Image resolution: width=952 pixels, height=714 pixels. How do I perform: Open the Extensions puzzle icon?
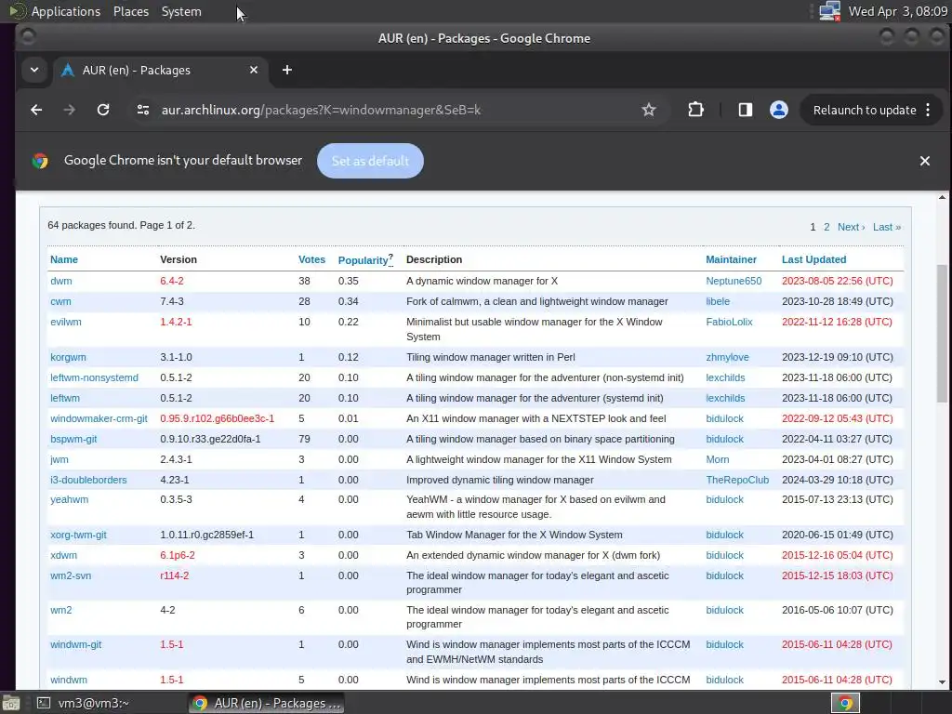(695, 110)
